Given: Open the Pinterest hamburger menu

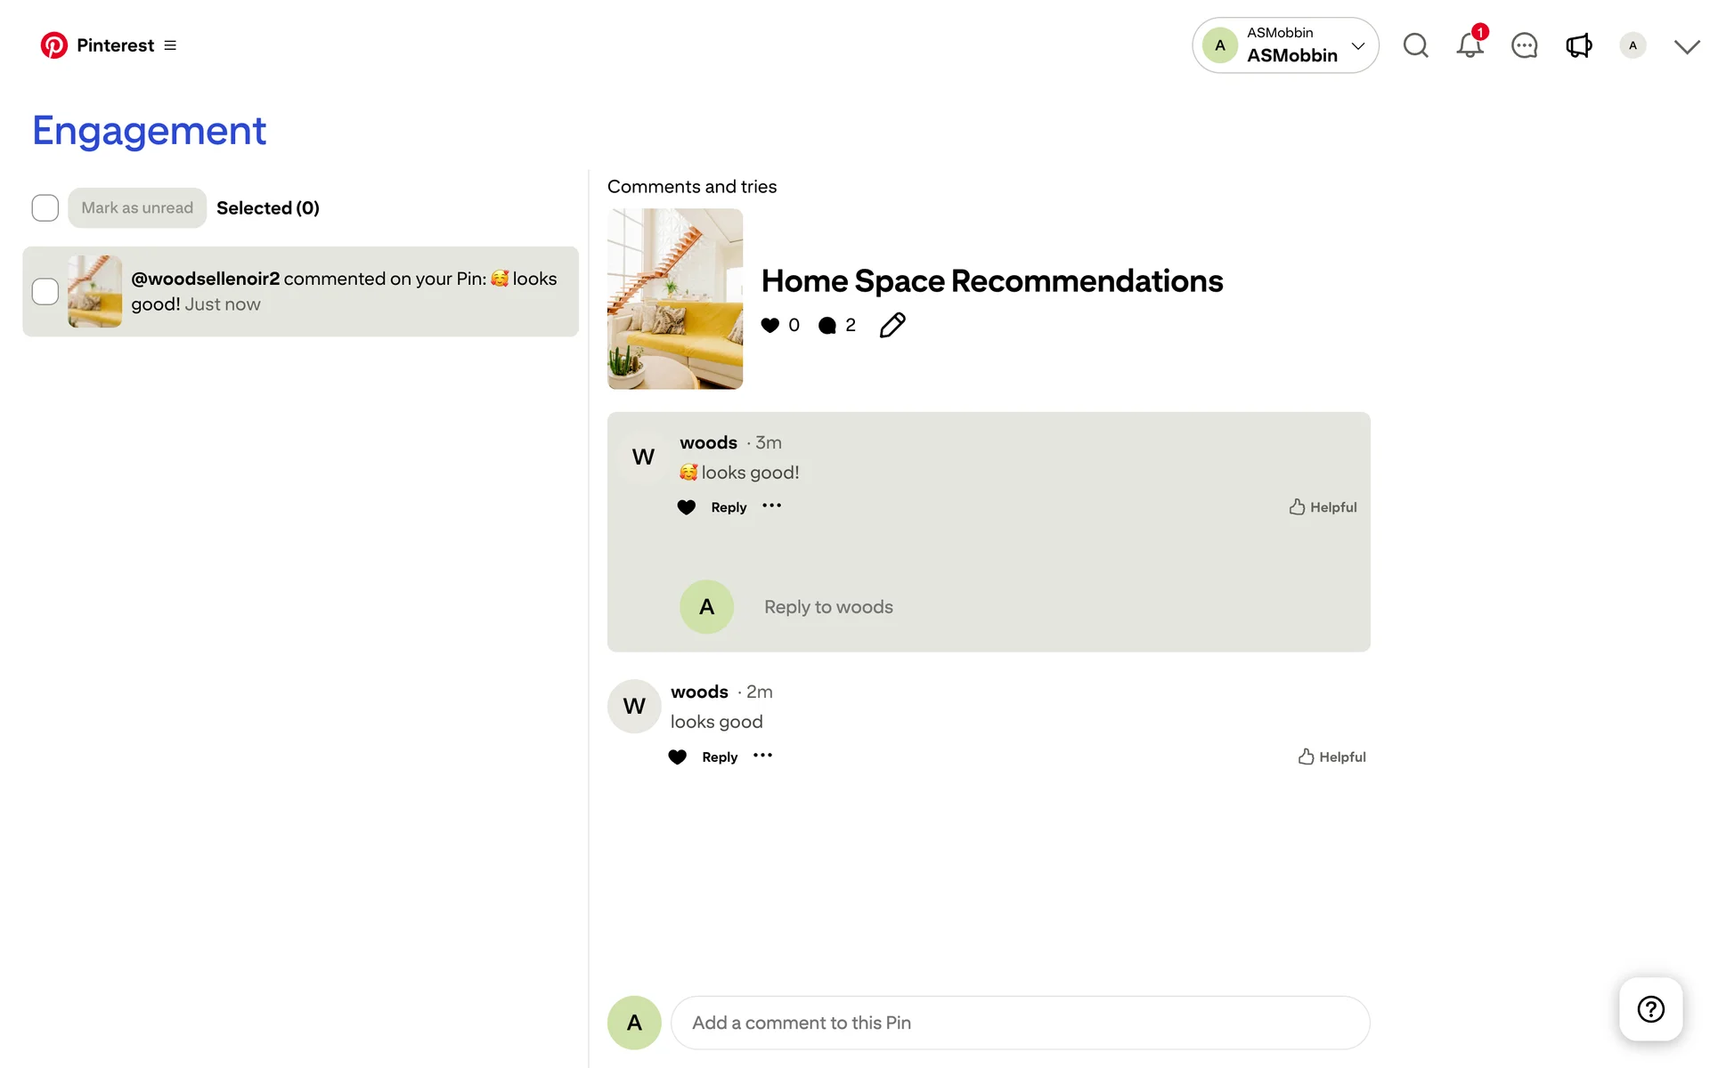Looking at the screenshot, I should pyautogui.click(x=170, y=45).
